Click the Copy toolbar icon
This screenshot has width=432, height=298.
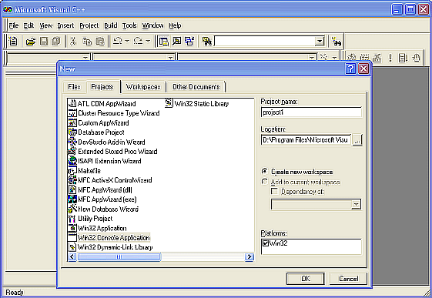(87, 42)
